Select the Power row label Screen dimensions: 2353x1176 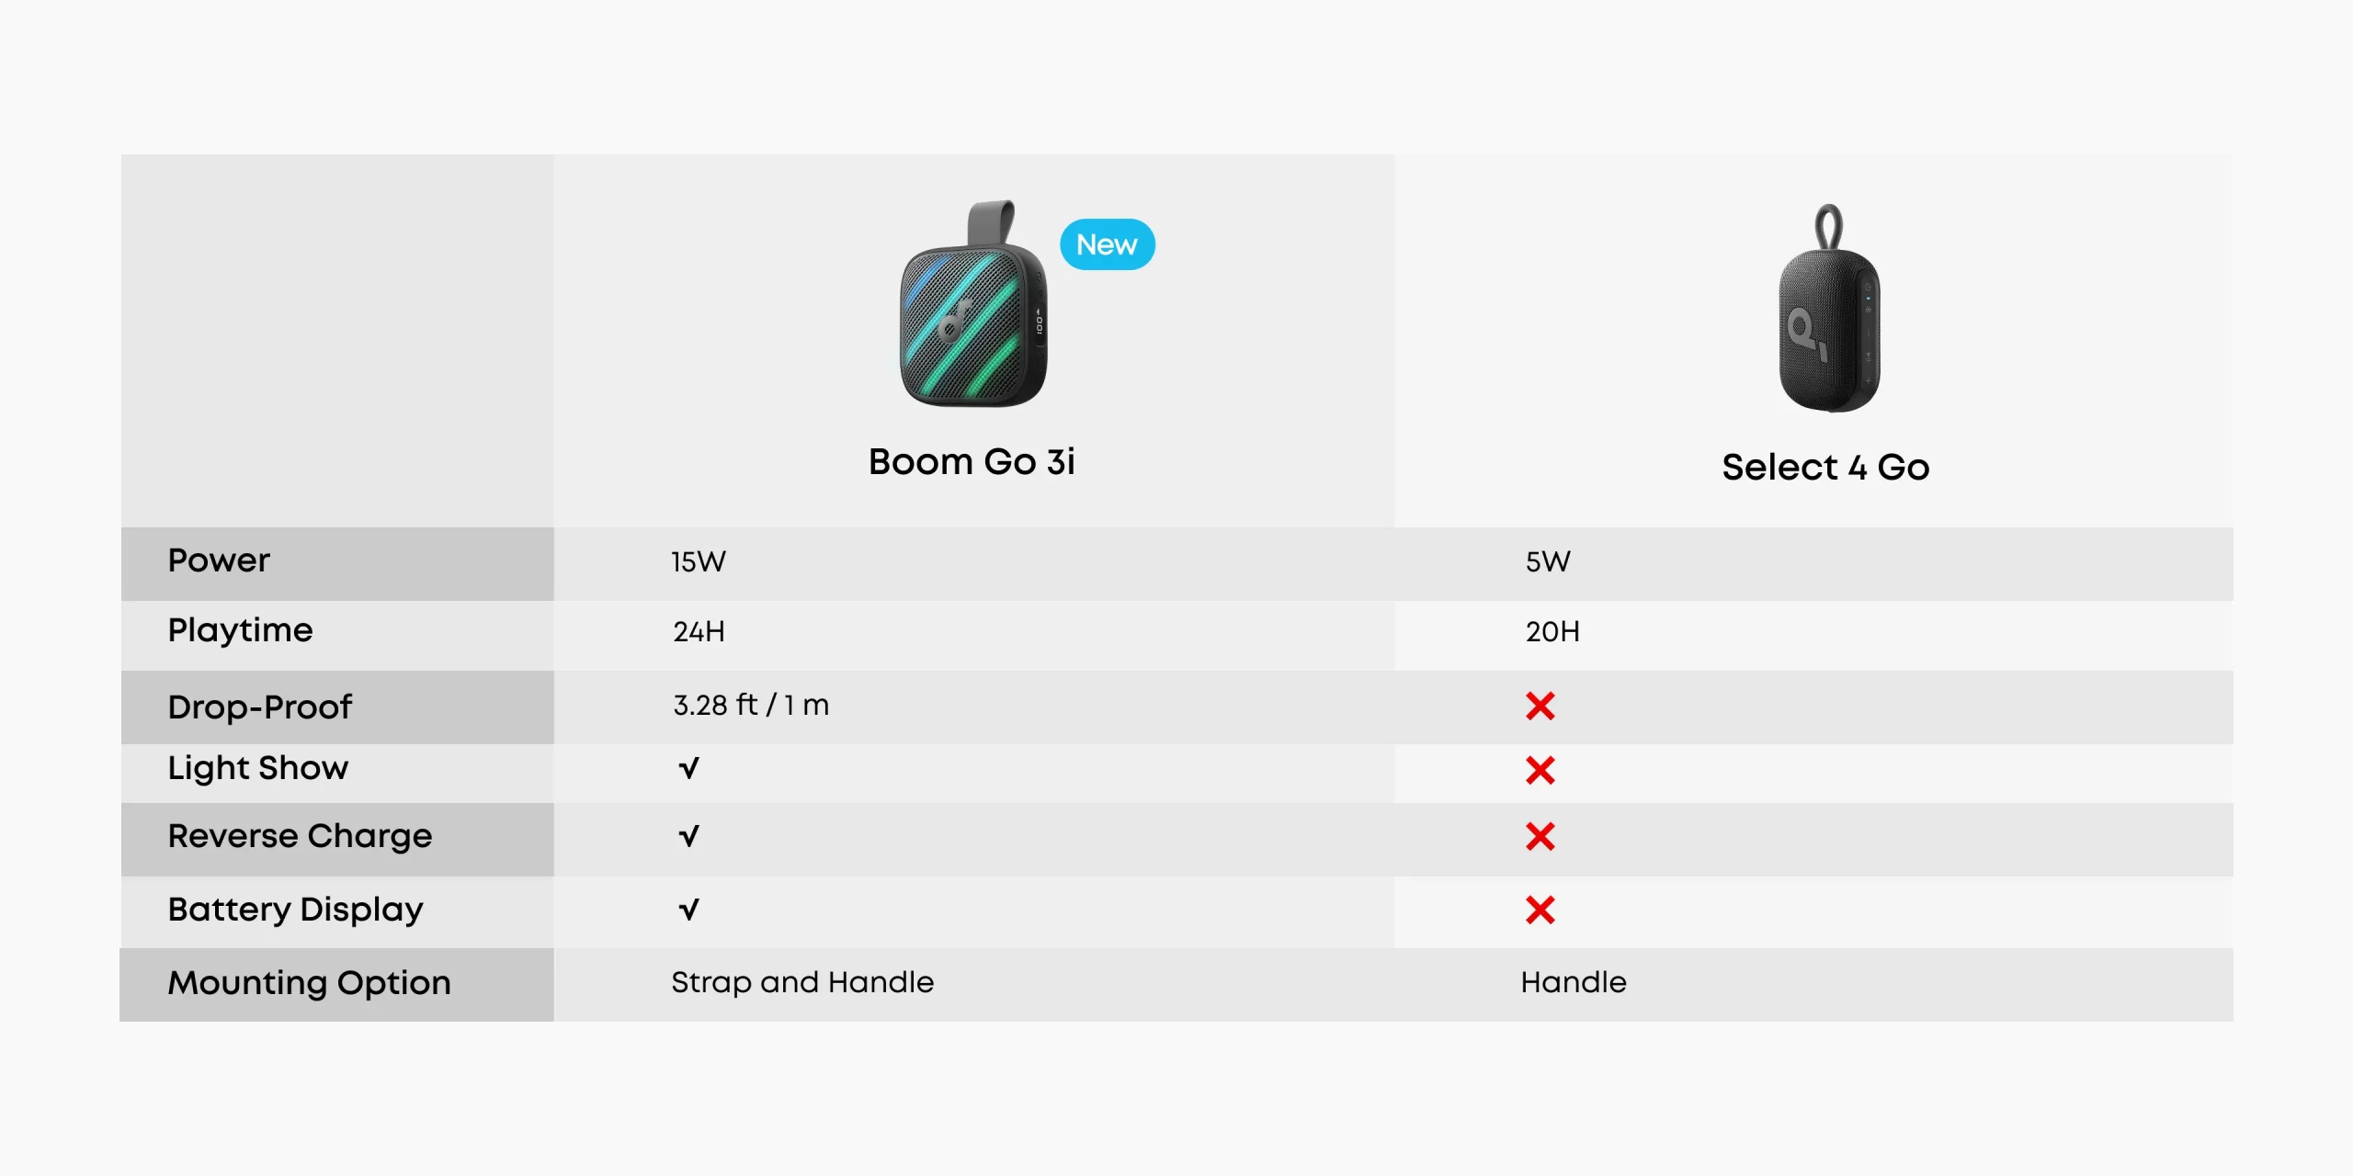tap(219, 560)
